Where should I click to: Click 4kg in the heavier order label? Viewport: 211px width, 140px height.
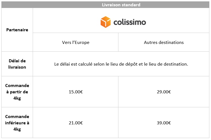coord(17,98)
